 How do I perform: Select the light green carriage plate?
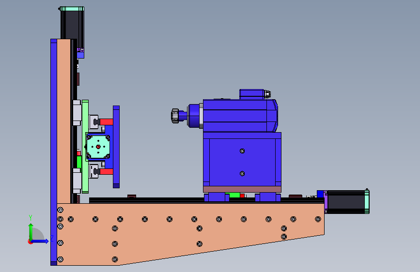(x=85, y=147)
